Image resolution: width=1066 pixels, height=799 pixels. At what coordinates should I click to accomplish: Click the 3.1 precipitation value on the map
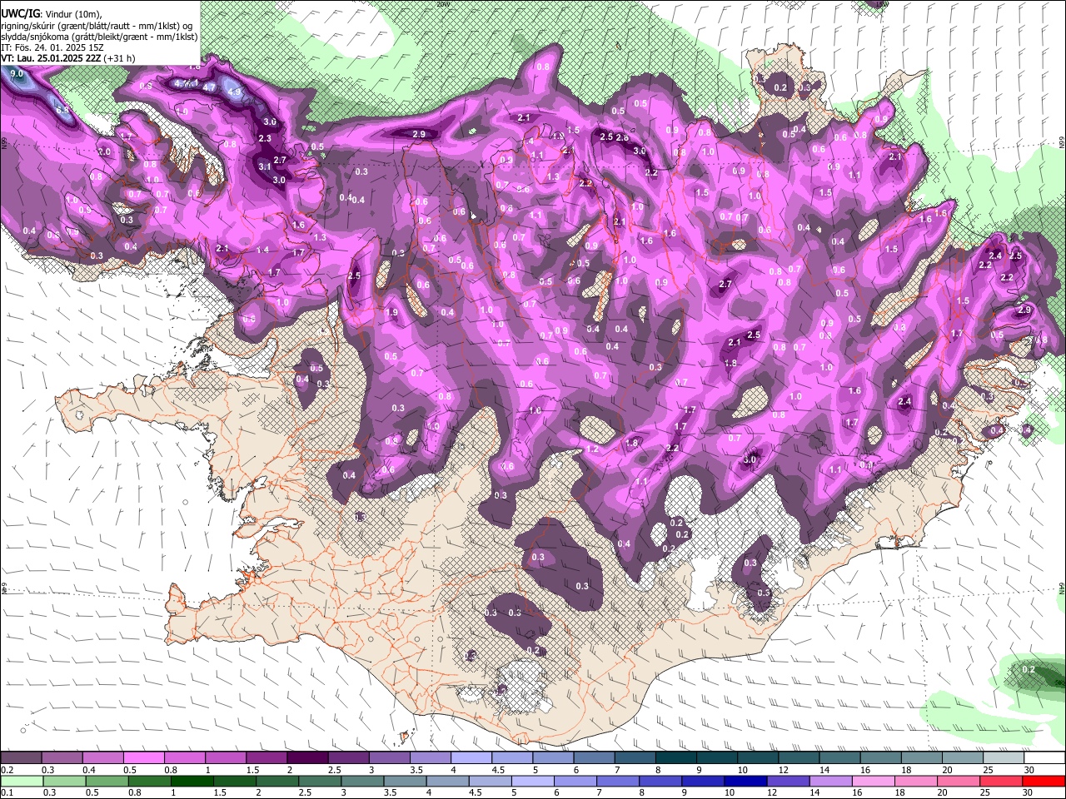[265, 166]
